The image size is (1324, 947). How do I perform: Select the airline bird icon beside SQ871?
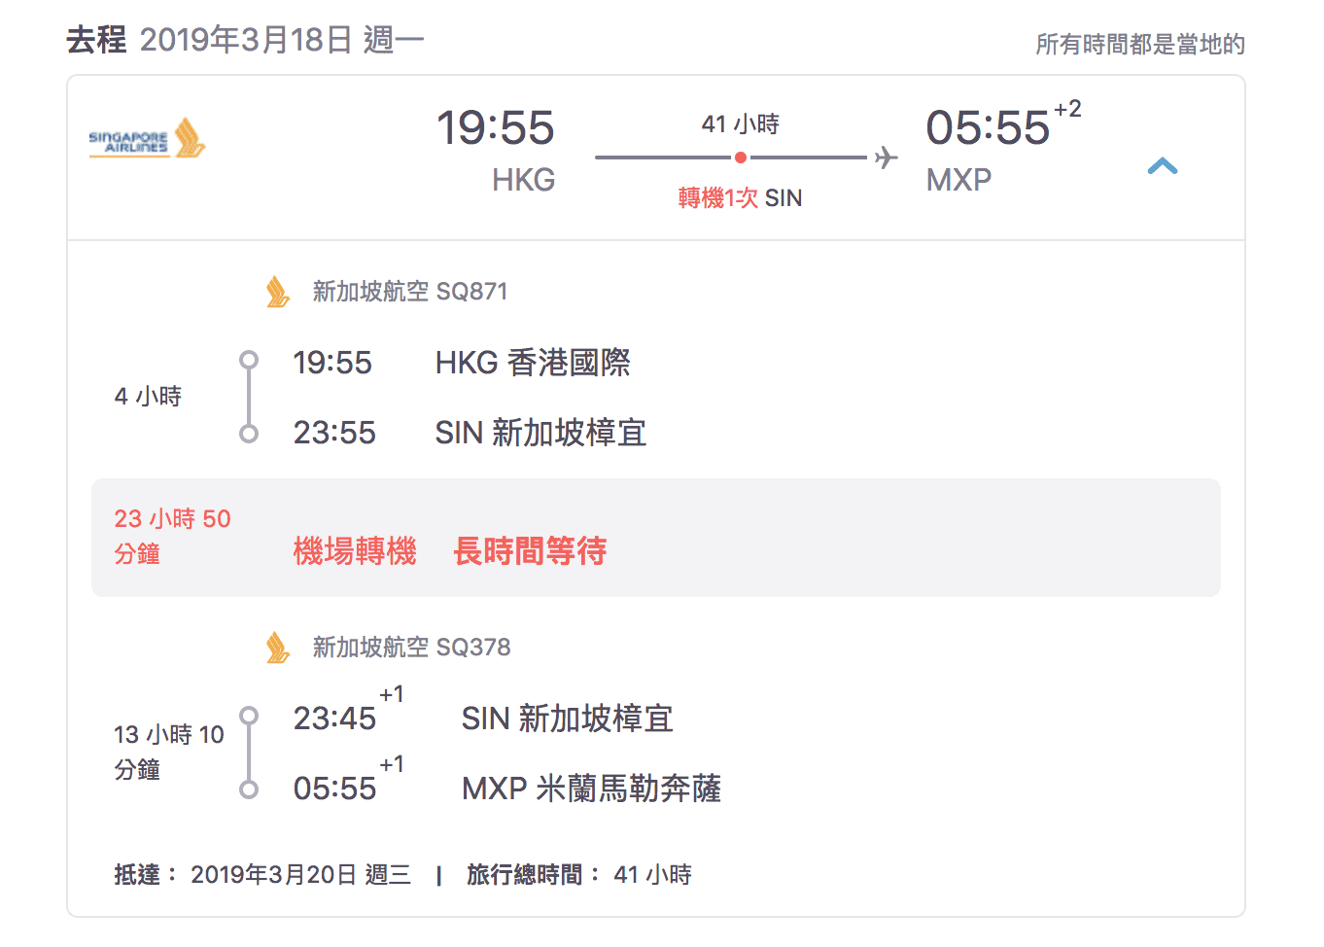[276, 291]
